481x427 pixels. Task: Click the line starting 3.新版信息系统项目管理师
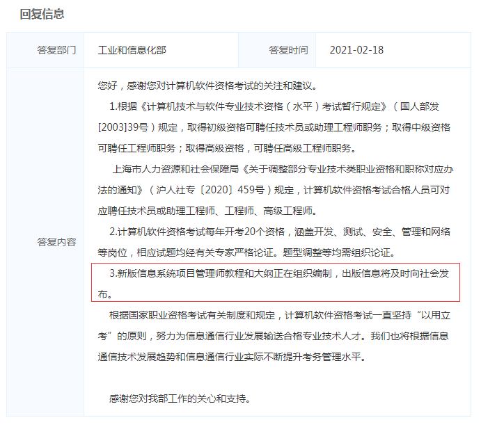click(x=279, y=273)
